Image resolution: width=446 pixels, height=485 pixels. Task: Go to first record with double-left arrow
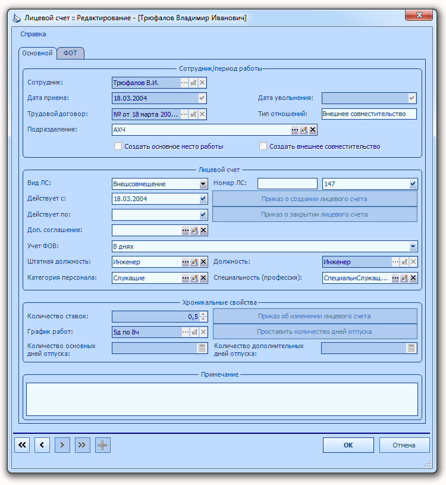pos(22,445)
